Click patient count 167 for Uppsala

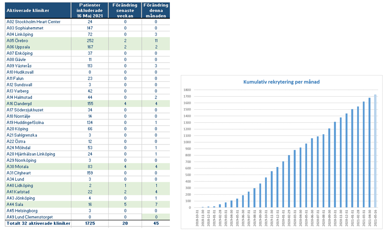90,47
